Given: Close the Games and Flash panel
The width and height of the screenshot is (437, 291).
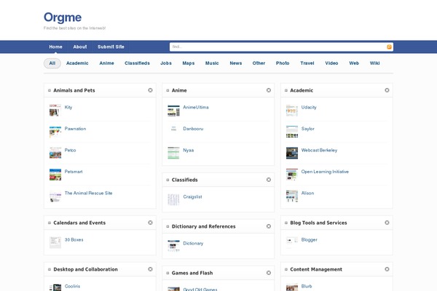Looking at the screenshot, I should [x=269, y=273].
